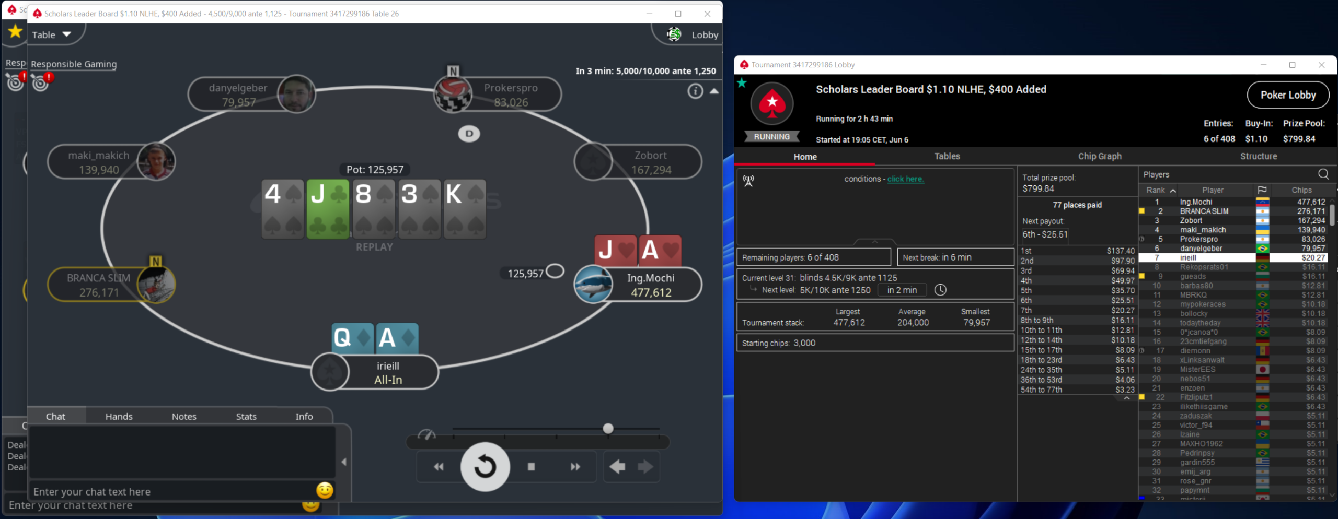Viewport: 1338px width, 519px height.
Task: Follow the conditions 'click here' link
Action: 905,179
